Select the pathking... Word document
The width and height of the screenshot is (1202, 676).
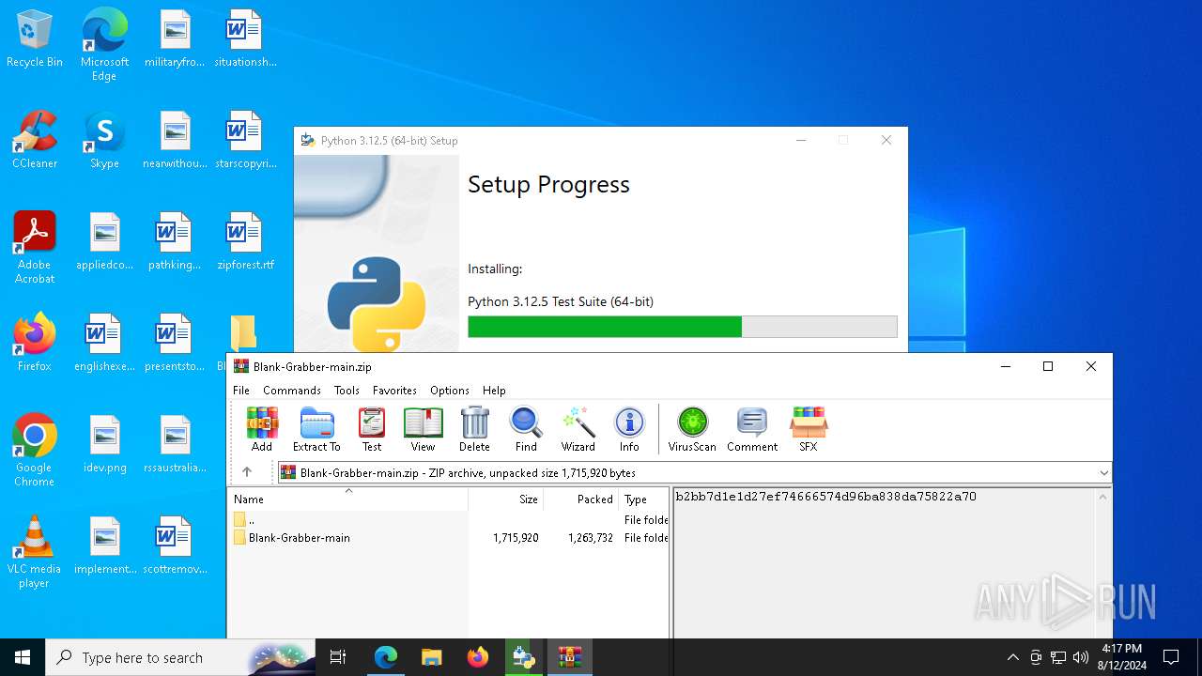pyautogui.click(x=175, y=242)
